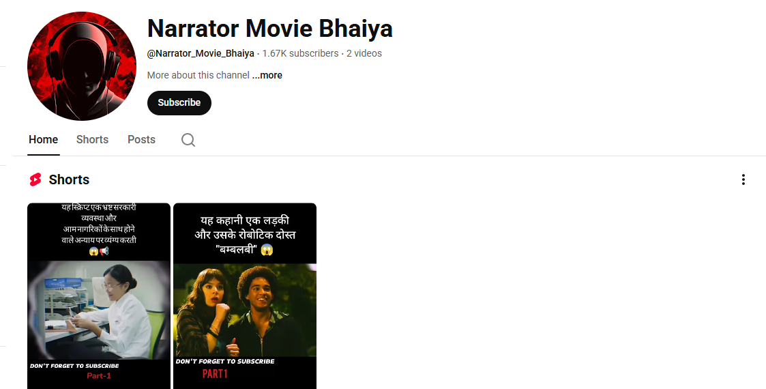
Task: Click the red Shorts logo icon
Action: tap(35, 180)
